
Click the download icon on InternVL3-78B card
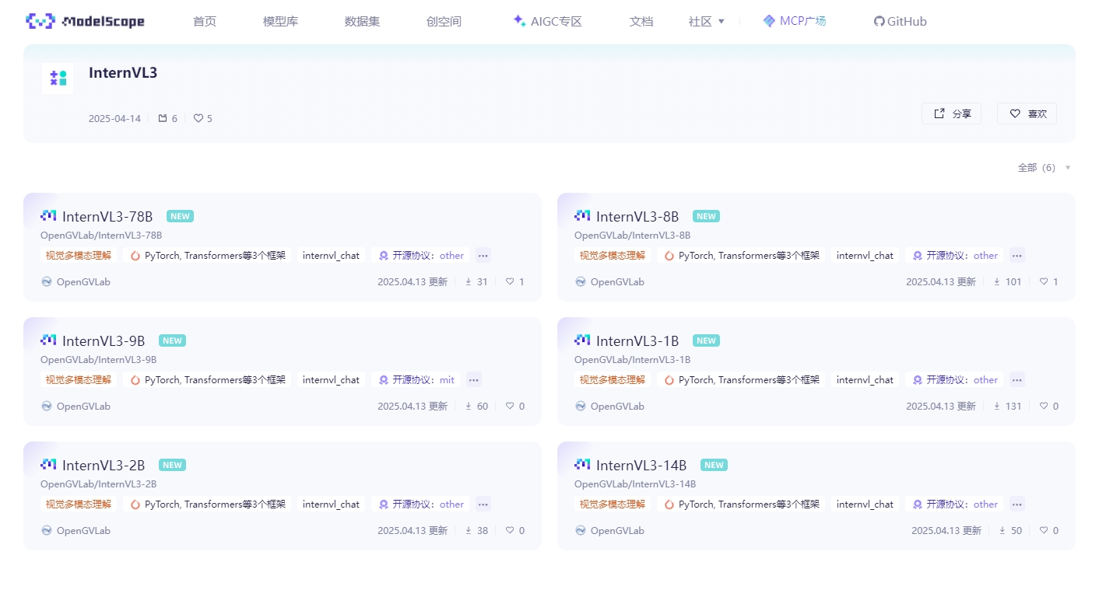pyautogui.click(x=469, y=281)
